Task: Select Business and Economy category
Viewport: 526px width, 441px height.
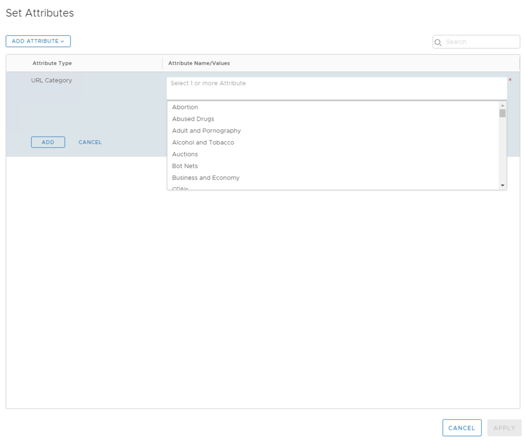Action: (x=206, y=178)
